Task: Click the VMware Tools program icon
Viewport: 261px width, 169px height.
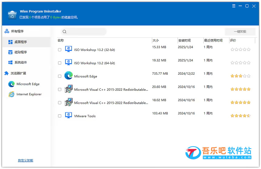Action: click(x=68, y=115)
